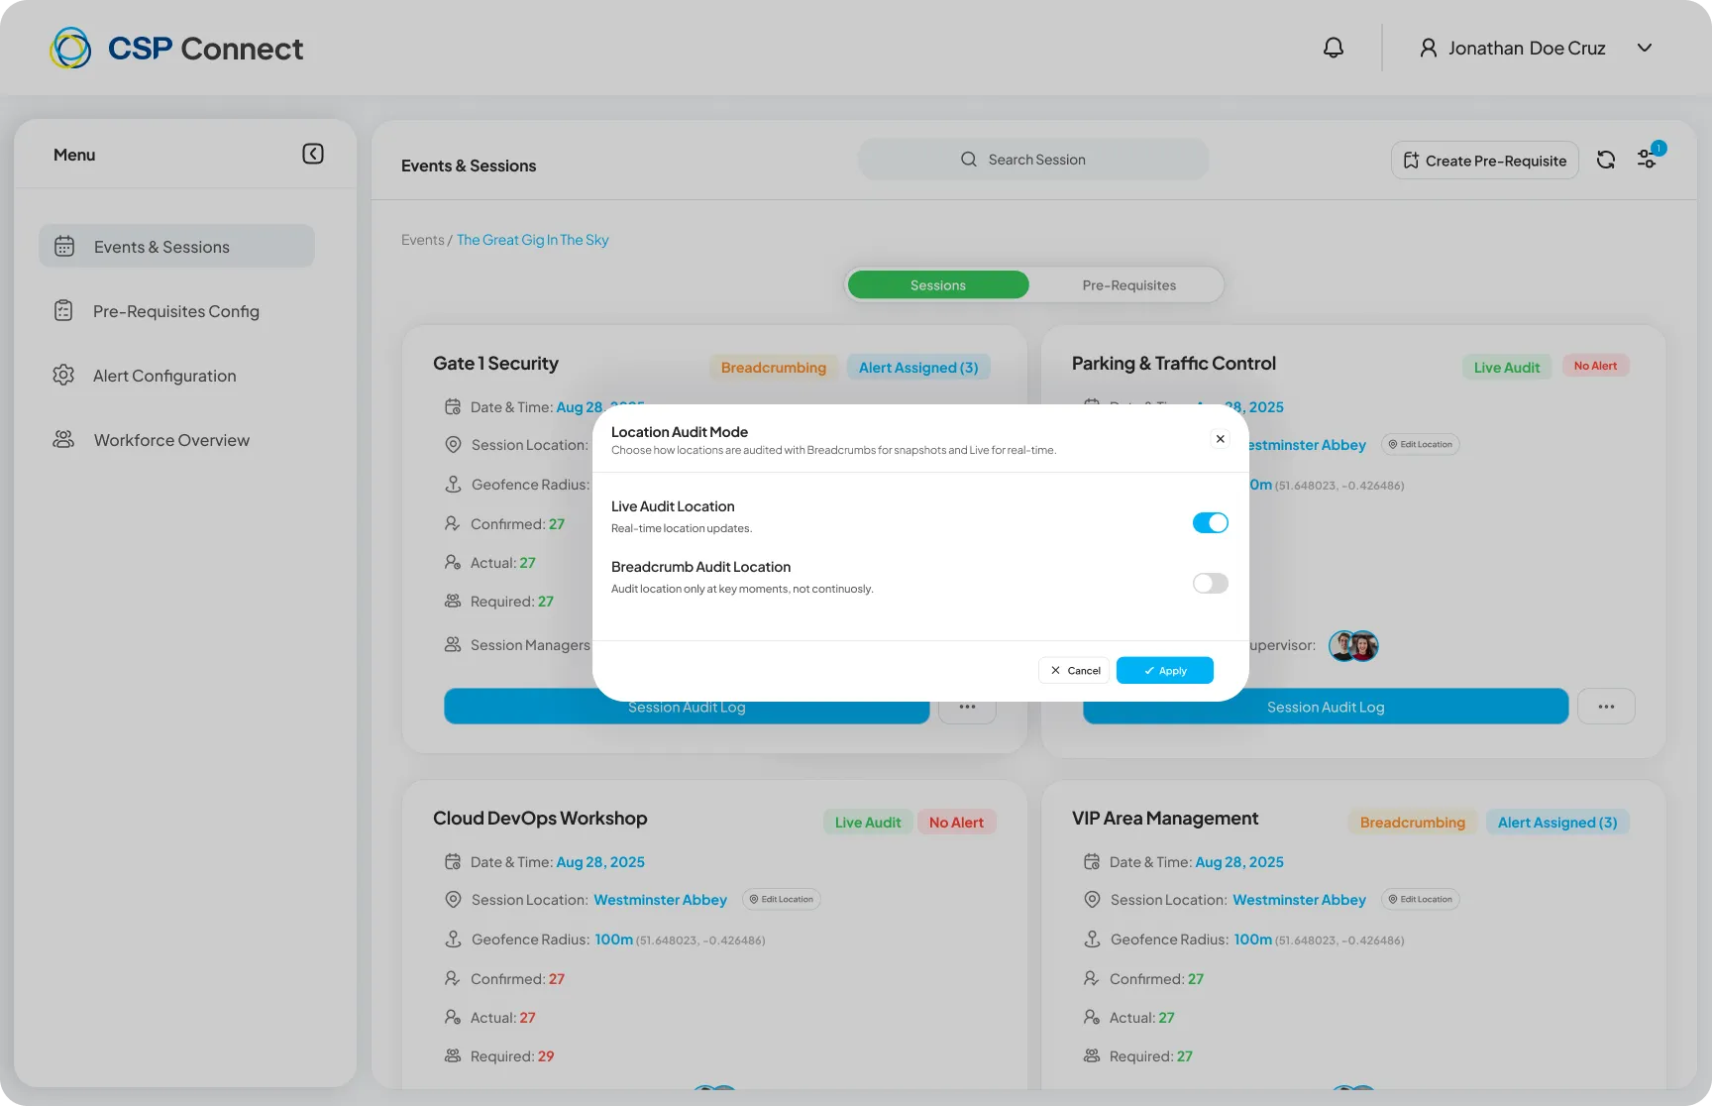Open the notifications bell
This screenshot has width=1712, height=1106.
tap(1334, 48)
